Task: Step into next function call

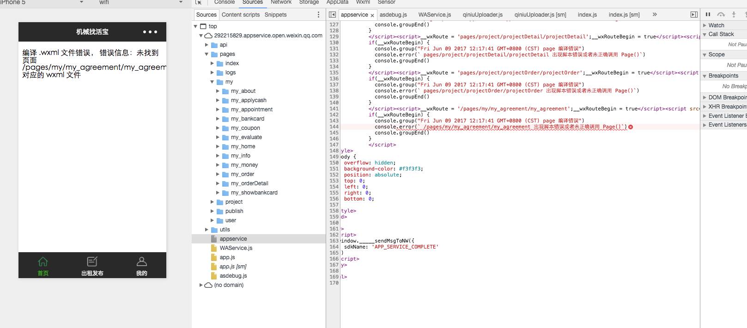Action: (x=734, y=15)
